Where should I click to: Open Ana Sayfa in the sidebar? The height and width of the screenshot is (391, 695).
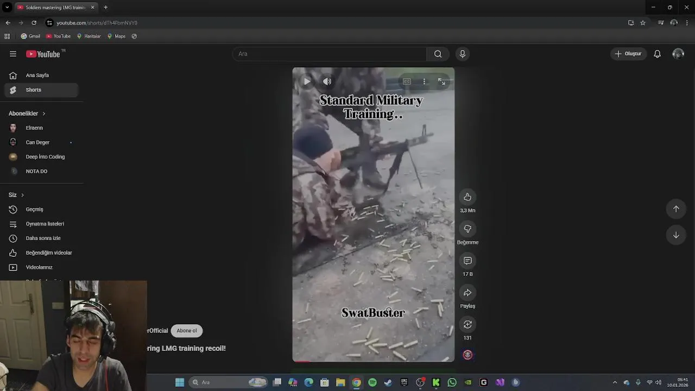pos(41,75)
